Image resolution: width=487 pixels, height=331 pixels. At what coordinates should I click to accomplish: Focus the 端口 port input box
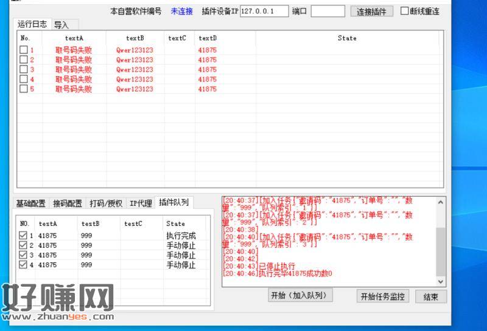point(328,12)
